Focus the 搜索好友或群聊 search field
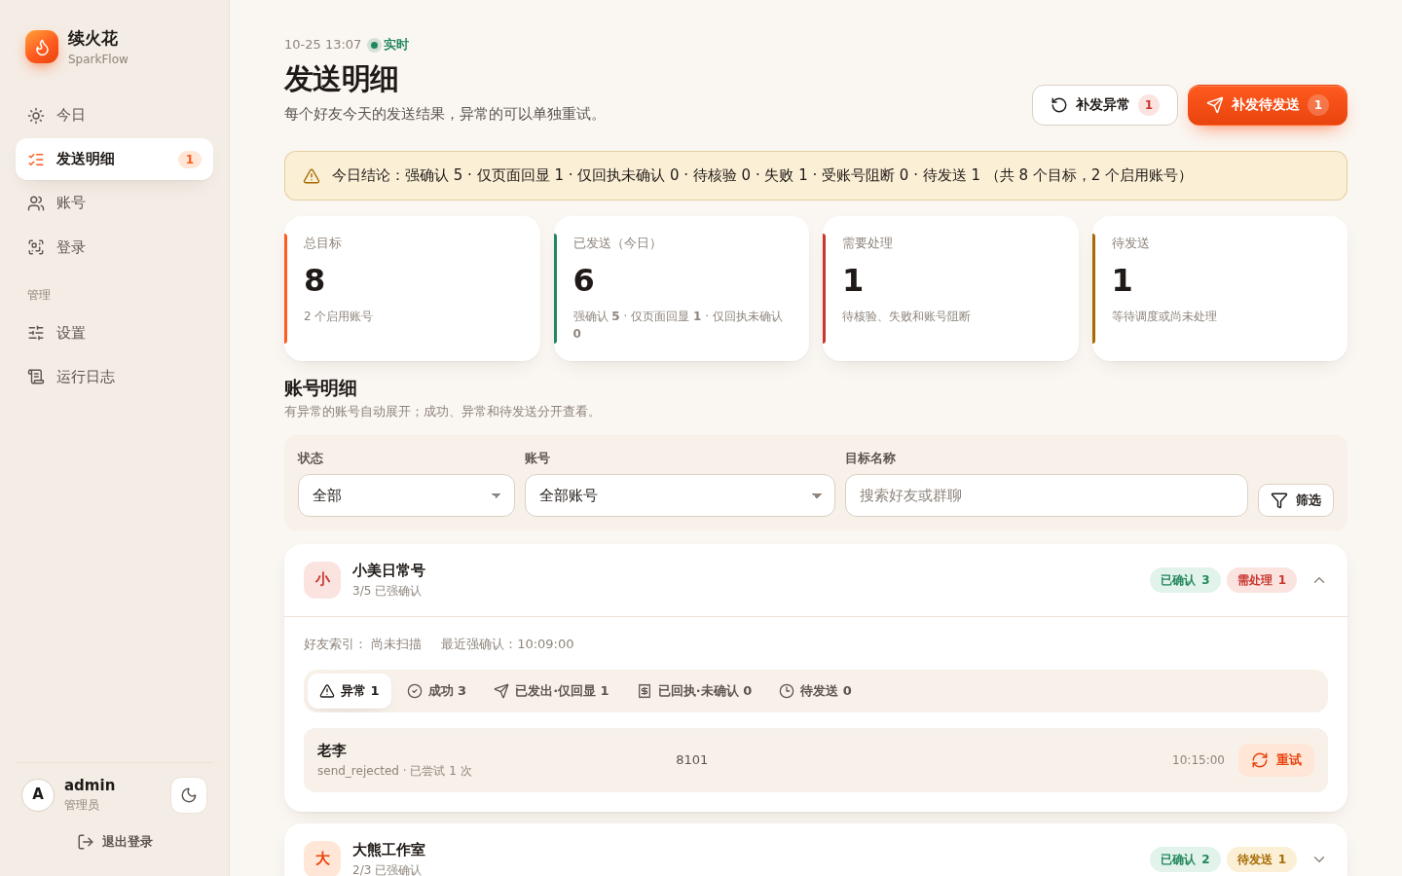This screenshot has width=1402, height=876. pos(1047,495)
